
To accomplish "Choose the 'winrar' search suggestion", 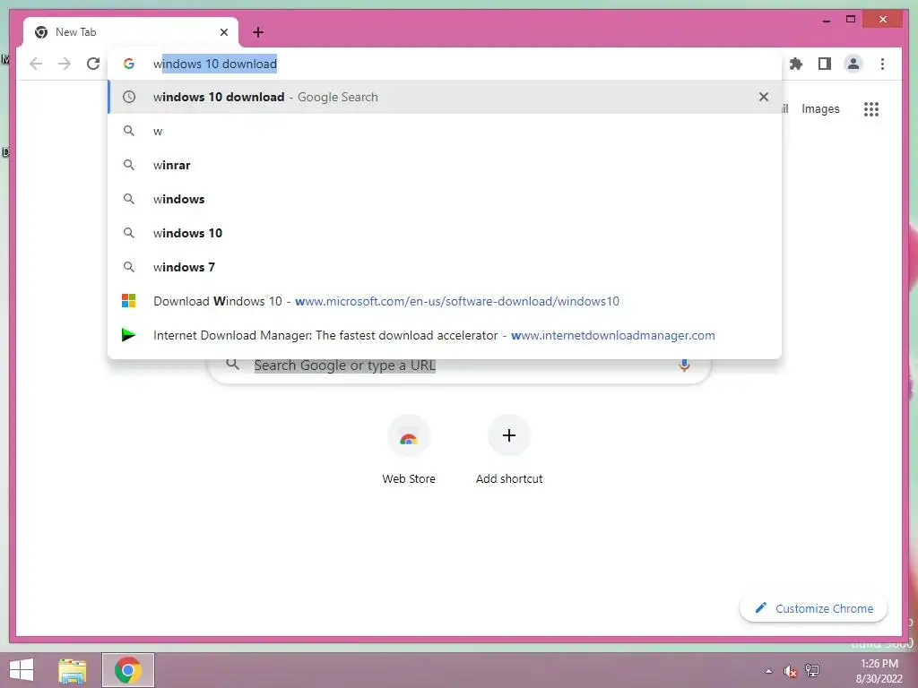I will coord(445,165).
